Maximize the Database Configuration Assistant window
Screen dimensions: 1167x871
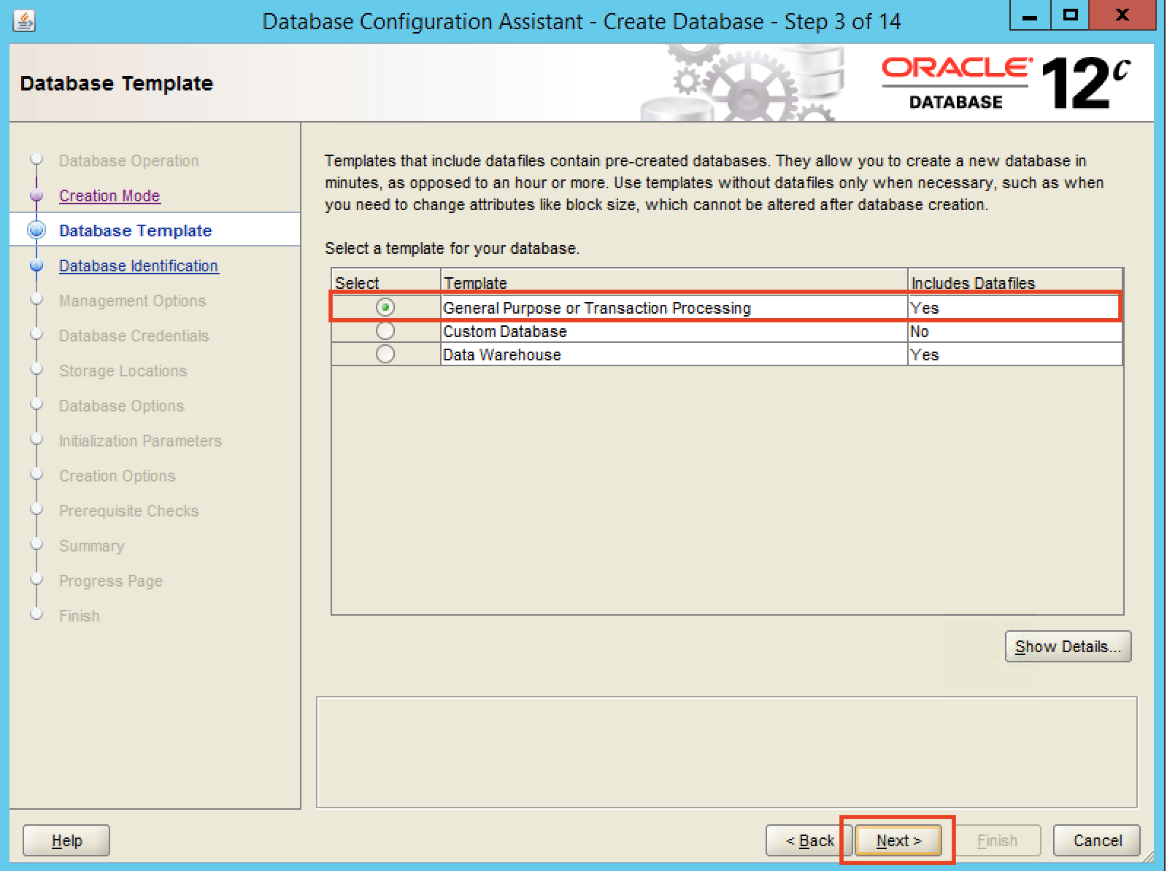[1070, 15]
